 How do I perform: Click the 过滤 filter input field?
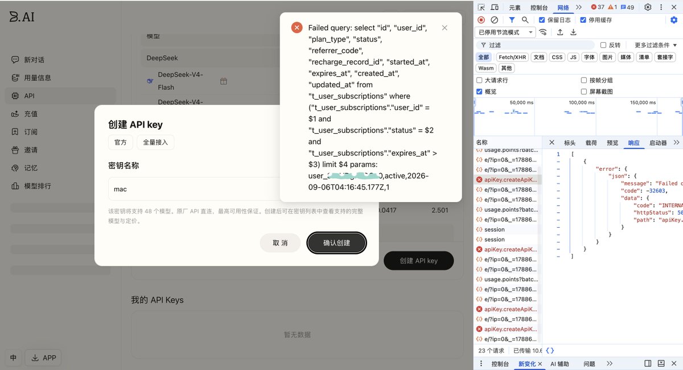tap(536, 45)
